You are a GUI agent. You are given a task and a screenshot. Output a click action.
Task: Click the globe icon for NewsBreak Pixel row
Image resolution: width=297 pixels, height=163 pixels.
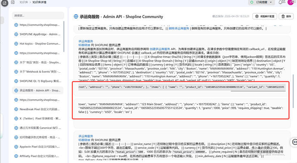click(x=16, y=109)
